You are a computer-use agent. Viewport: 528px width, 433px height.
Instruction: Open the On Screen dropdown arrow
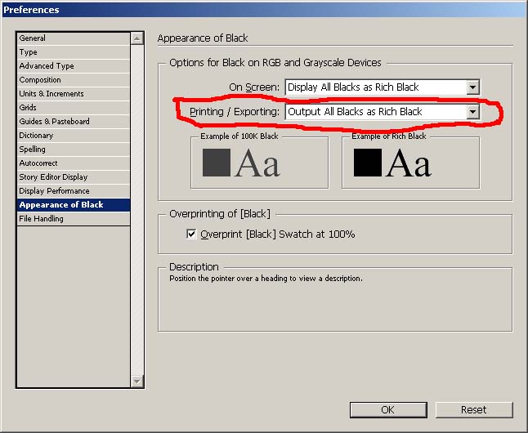coord(472,87)
